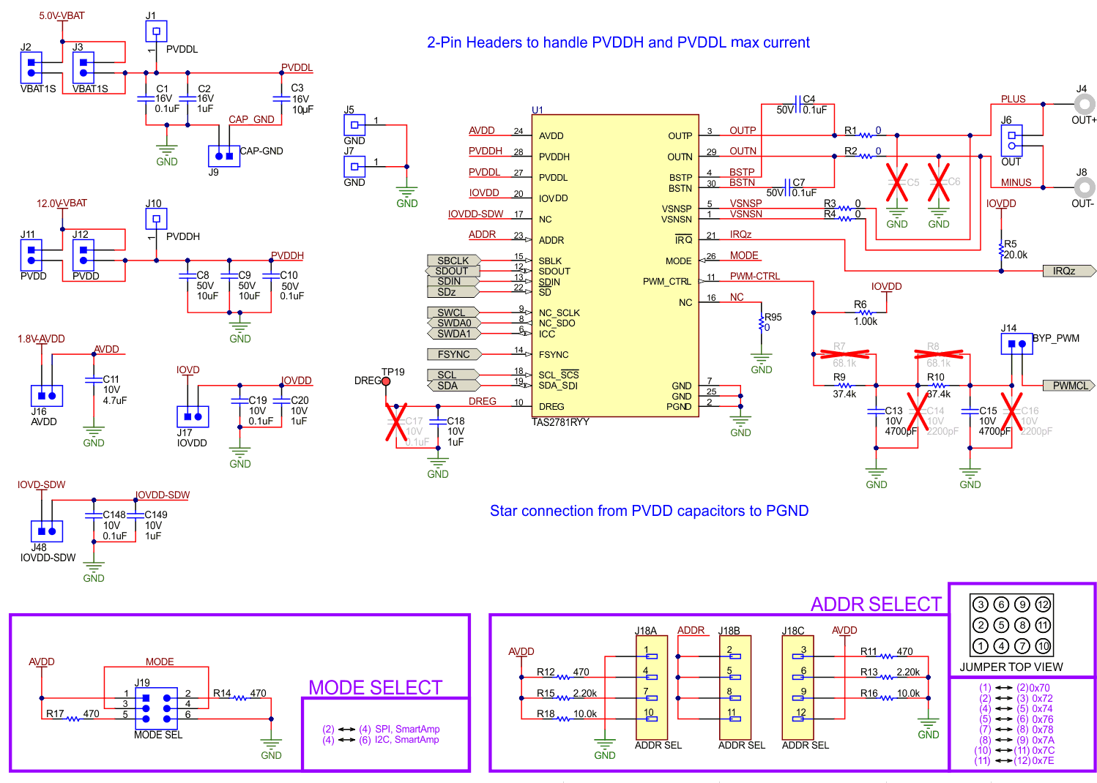This screenshot has height=783, width=1097.
Task: Click capacitor C7 symbol on BSTN
Action: point(787,187)
